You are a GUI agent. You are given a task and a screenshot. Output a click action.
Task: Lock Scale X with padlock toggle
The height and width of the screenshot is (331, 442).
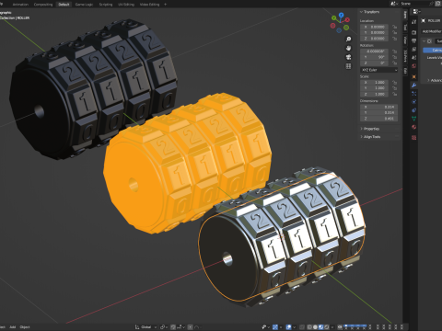point(394,82)
